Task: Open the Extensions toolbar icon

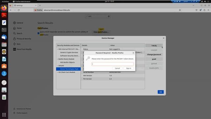Action: tap(204, 10)
